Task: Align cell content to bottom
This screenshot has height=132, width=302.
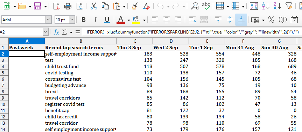Action: click(x=241, y=20)
